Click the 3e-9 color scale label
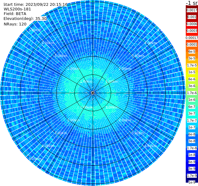This screenshot has width=198, height=186. tap(192, 169)
